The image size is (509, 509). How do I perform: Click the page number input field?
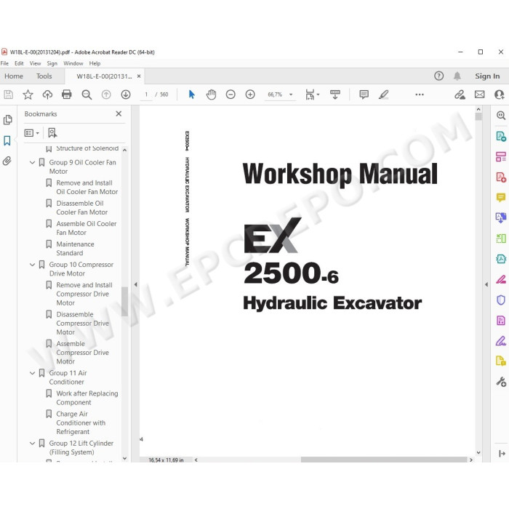tap(146, 95)
